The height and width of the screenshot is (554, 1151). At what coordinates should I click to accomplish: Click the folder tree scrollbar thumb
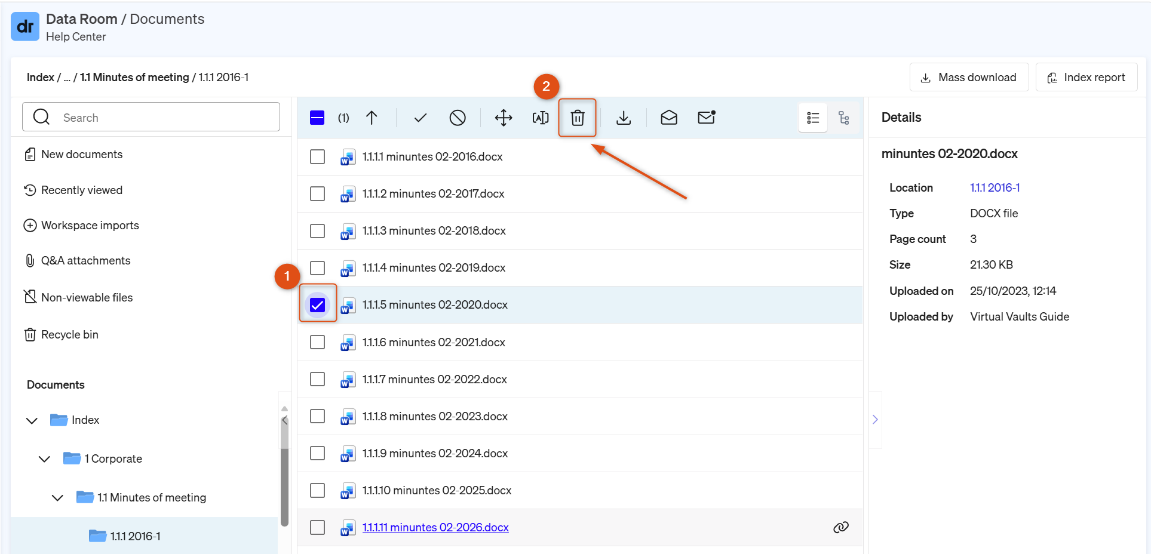coord(284,472)
